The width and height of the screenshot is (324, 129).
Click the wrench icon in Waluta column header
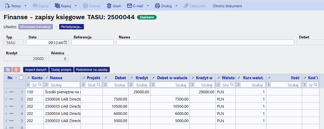tap(219, 78)
